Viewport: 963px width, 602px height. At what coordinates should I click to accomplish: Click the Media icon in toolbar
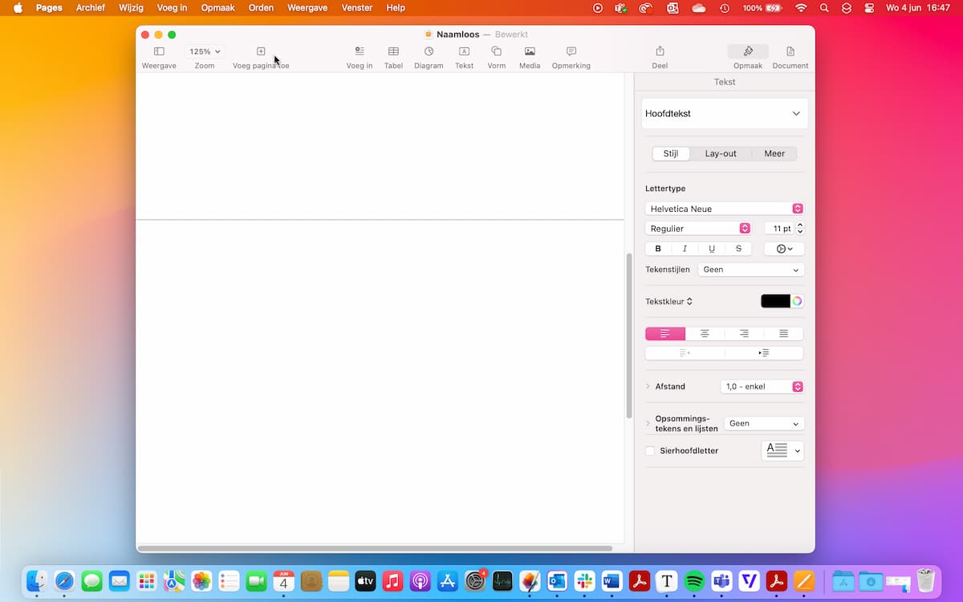(530, 51)
